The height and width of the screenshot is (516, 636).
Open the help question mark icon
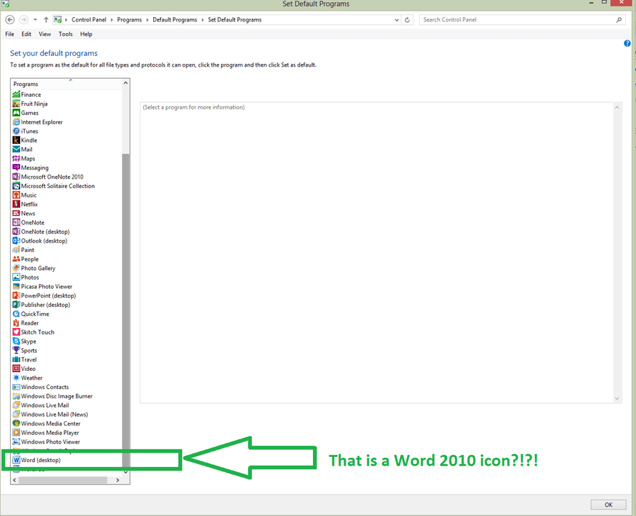click(627, 44)
